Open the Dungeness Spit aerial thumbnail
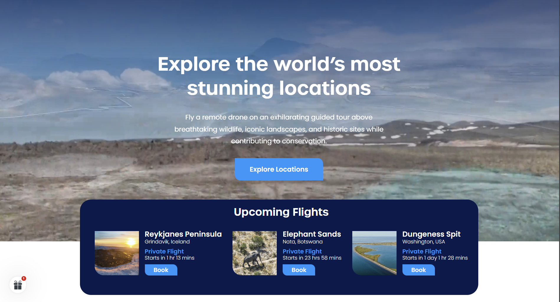Screen dimensions: 560x302 (x=374, y=253)
